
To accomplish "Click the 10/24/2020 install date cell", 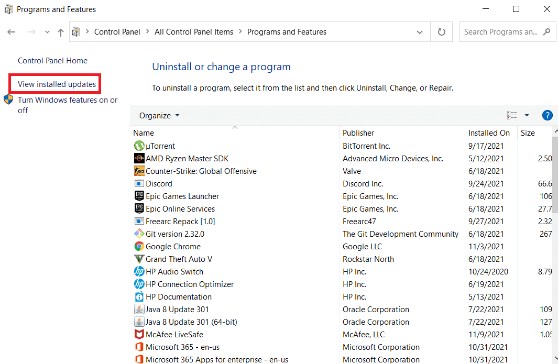I will [488, 272].
